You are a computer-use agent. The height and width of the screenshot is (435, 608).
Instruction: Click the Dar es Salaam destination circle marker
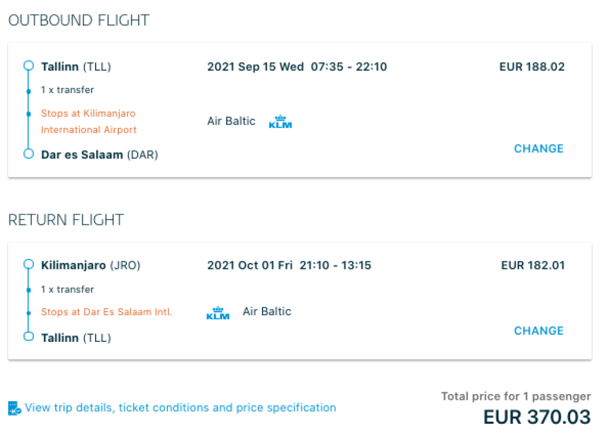tap(28, 154)
